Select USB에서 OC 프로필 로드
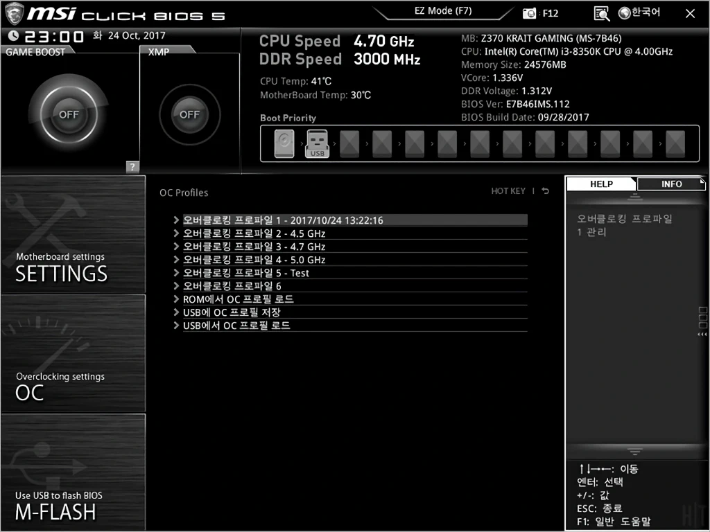 355,326
